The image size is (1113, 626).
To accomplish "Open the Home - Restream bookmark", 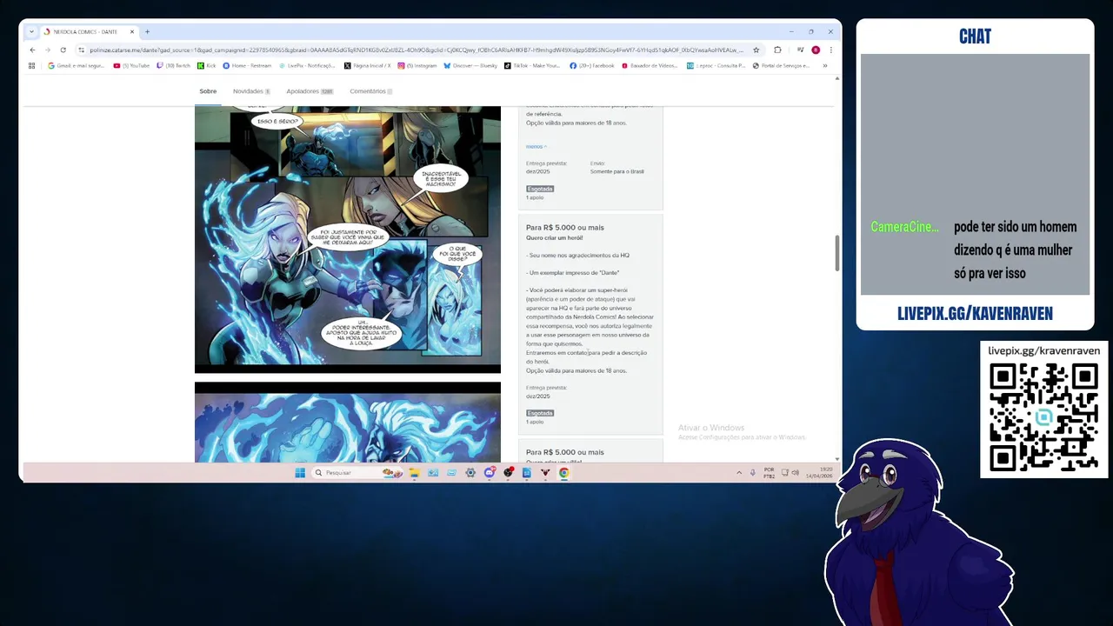I will (x=247, y=65).
